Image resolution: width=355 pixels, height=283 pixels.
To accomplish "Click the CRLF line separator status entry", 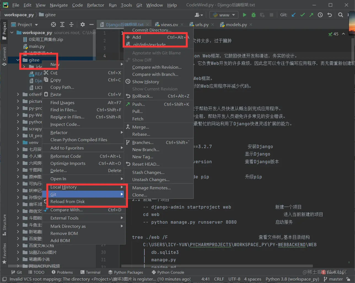I will point(219,279).
